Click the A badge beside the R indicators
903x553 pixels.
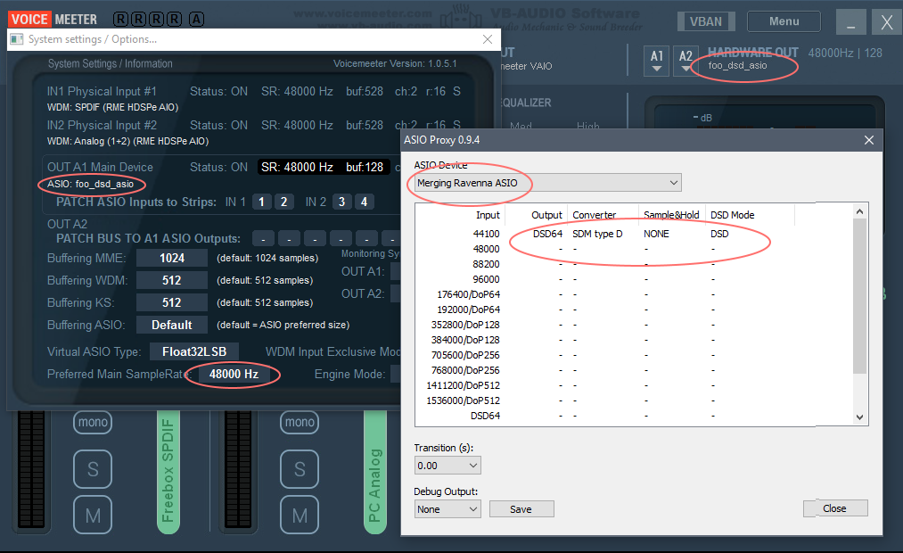pyautogui.click(x=196, y=20)
